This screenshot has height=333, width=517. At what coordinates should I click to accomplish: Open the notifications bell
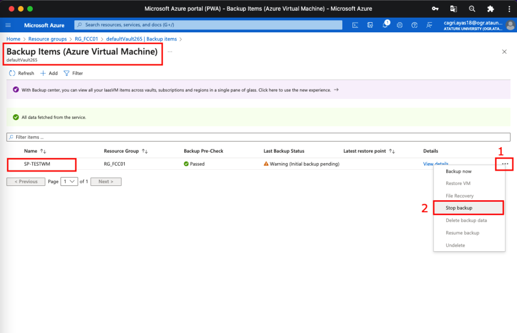coord(385,25)
